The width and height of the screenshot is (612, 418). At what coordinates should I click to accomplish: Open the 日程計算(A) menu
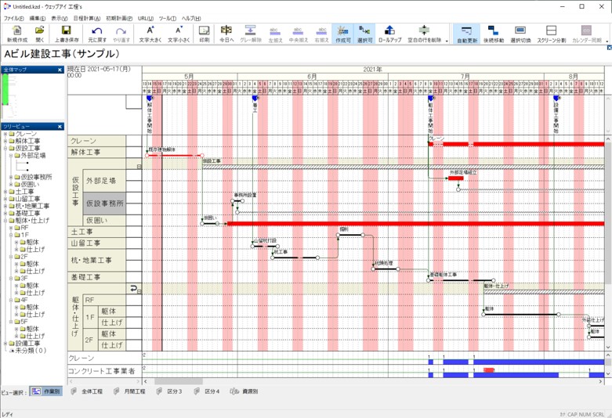point(86,18)
